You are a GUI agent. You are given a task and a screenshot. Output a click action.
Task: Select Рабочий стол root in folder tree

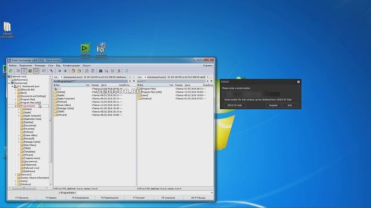point(19,77)
